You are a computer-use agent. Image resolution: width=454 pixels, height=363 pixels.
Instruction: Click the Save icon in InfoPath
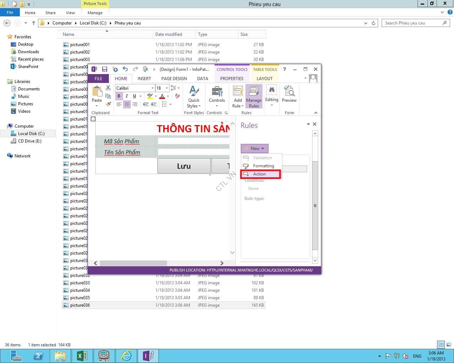tap(104, 69)
